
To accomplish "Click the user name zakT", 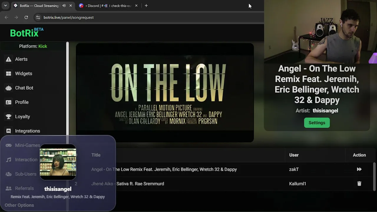I will (294, 169).
